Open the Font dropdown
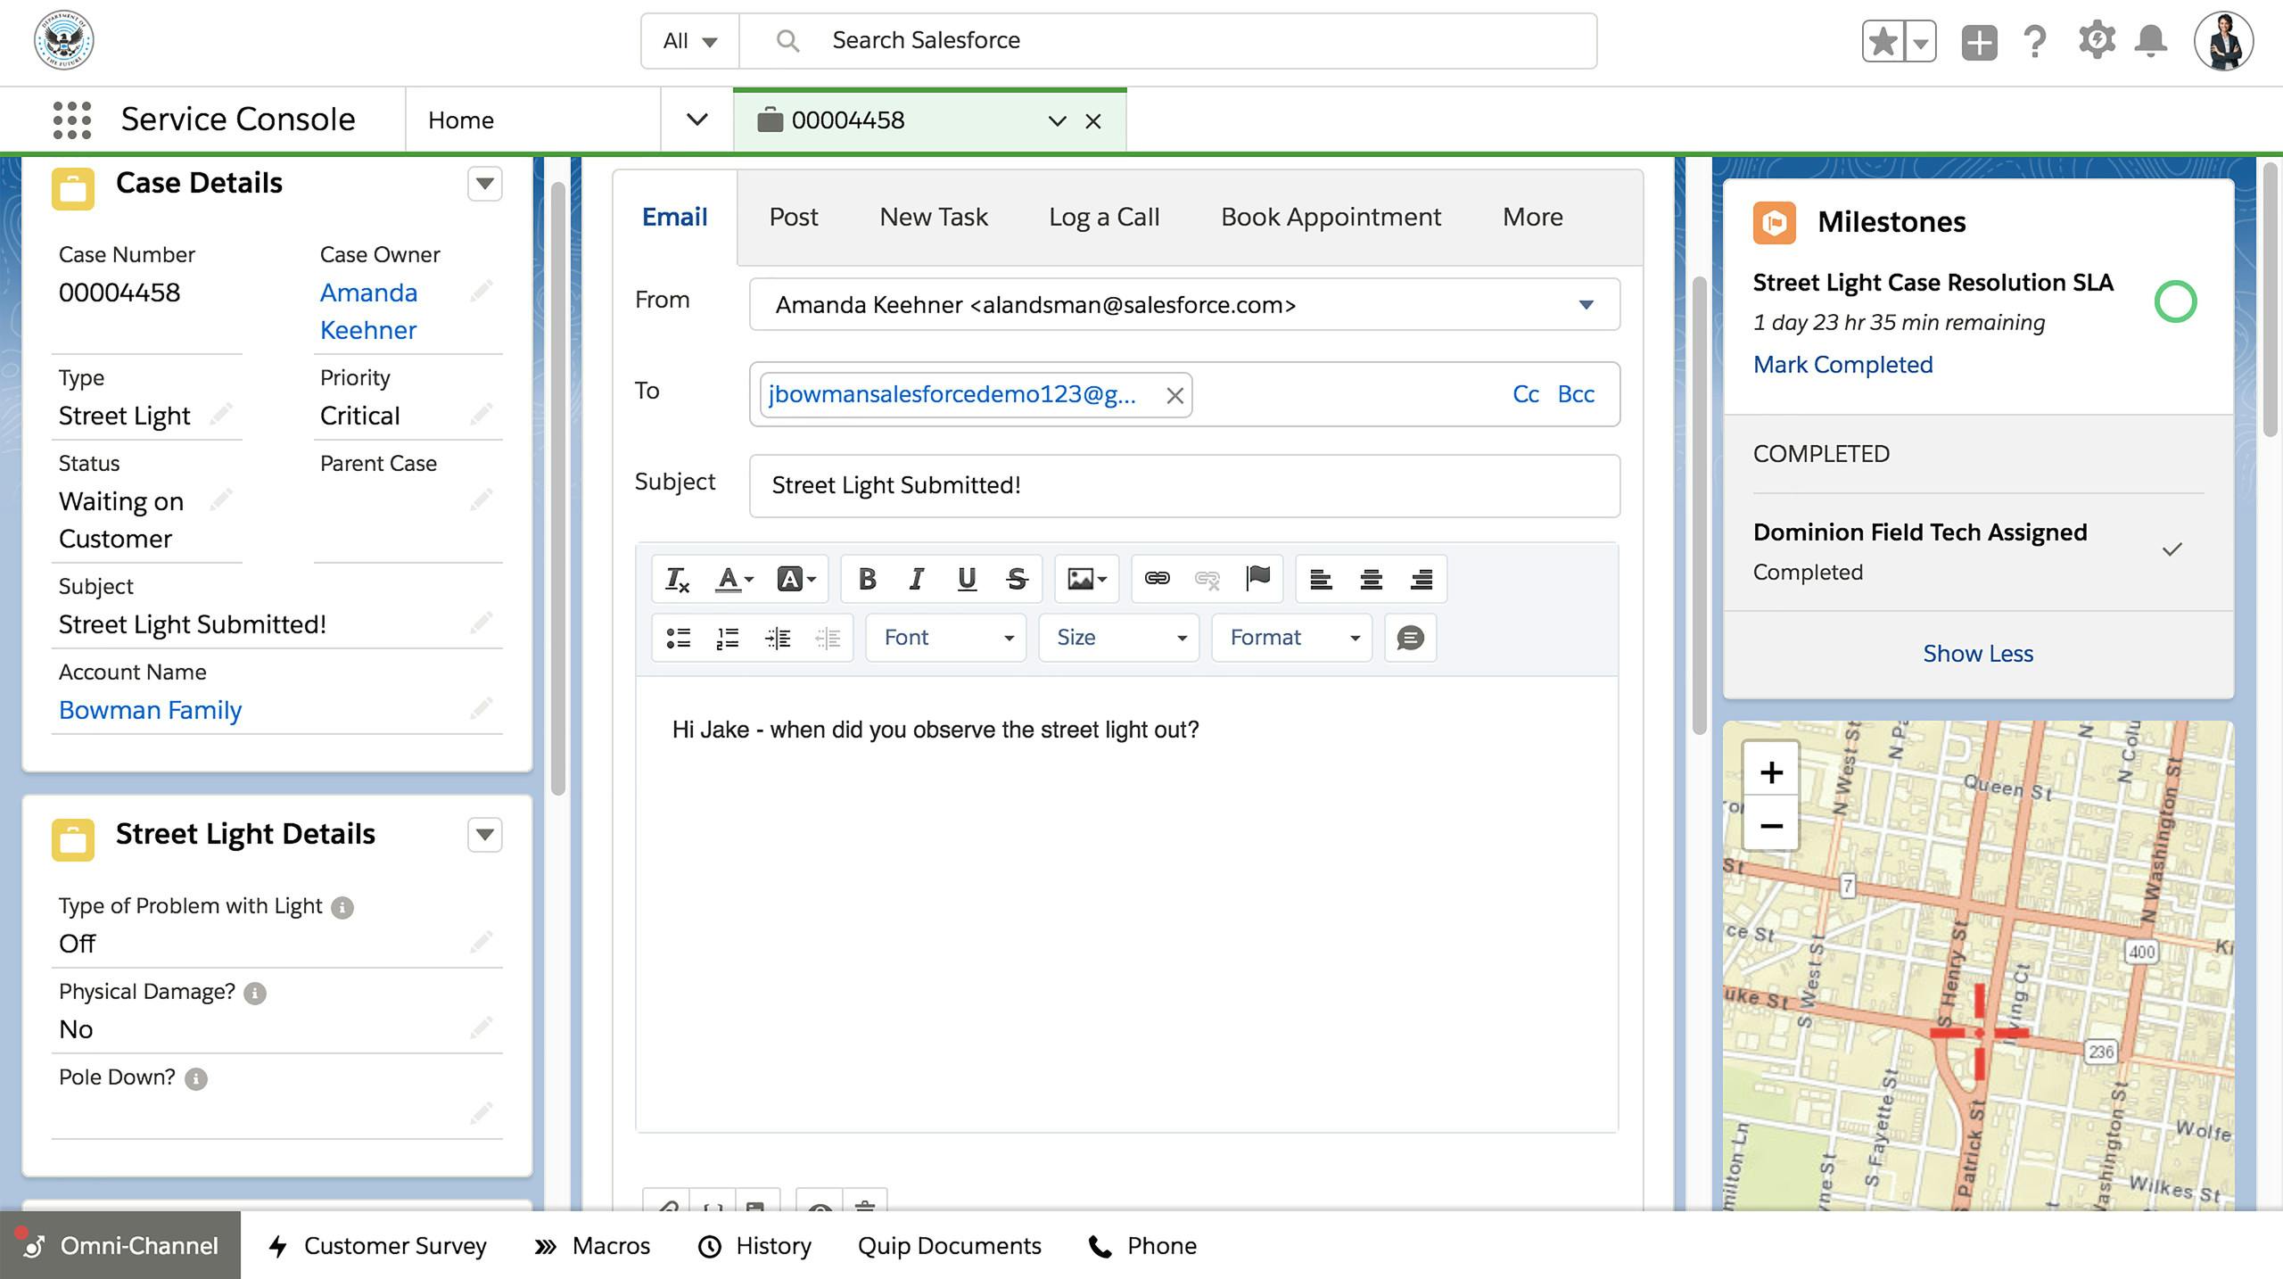 click(x=946, y=638)
